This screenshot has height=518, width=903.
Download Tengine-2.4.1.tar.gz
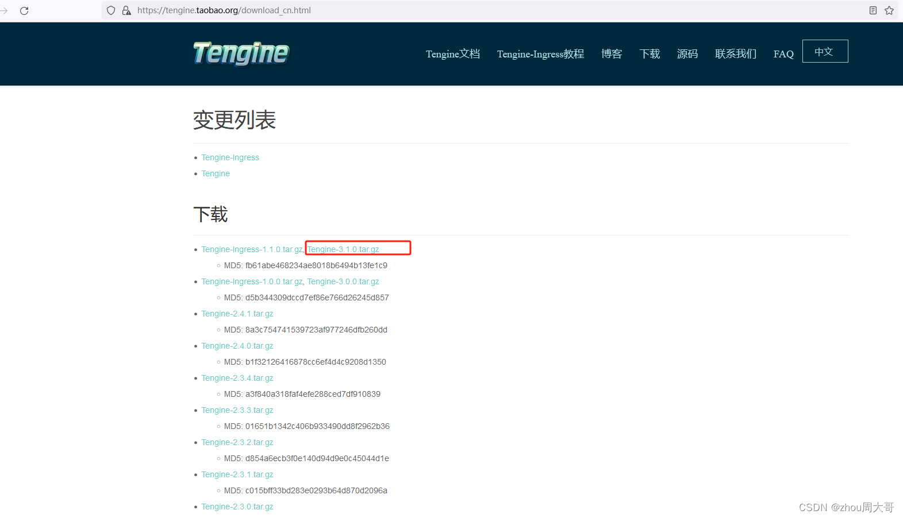click(x=237, y=314)
